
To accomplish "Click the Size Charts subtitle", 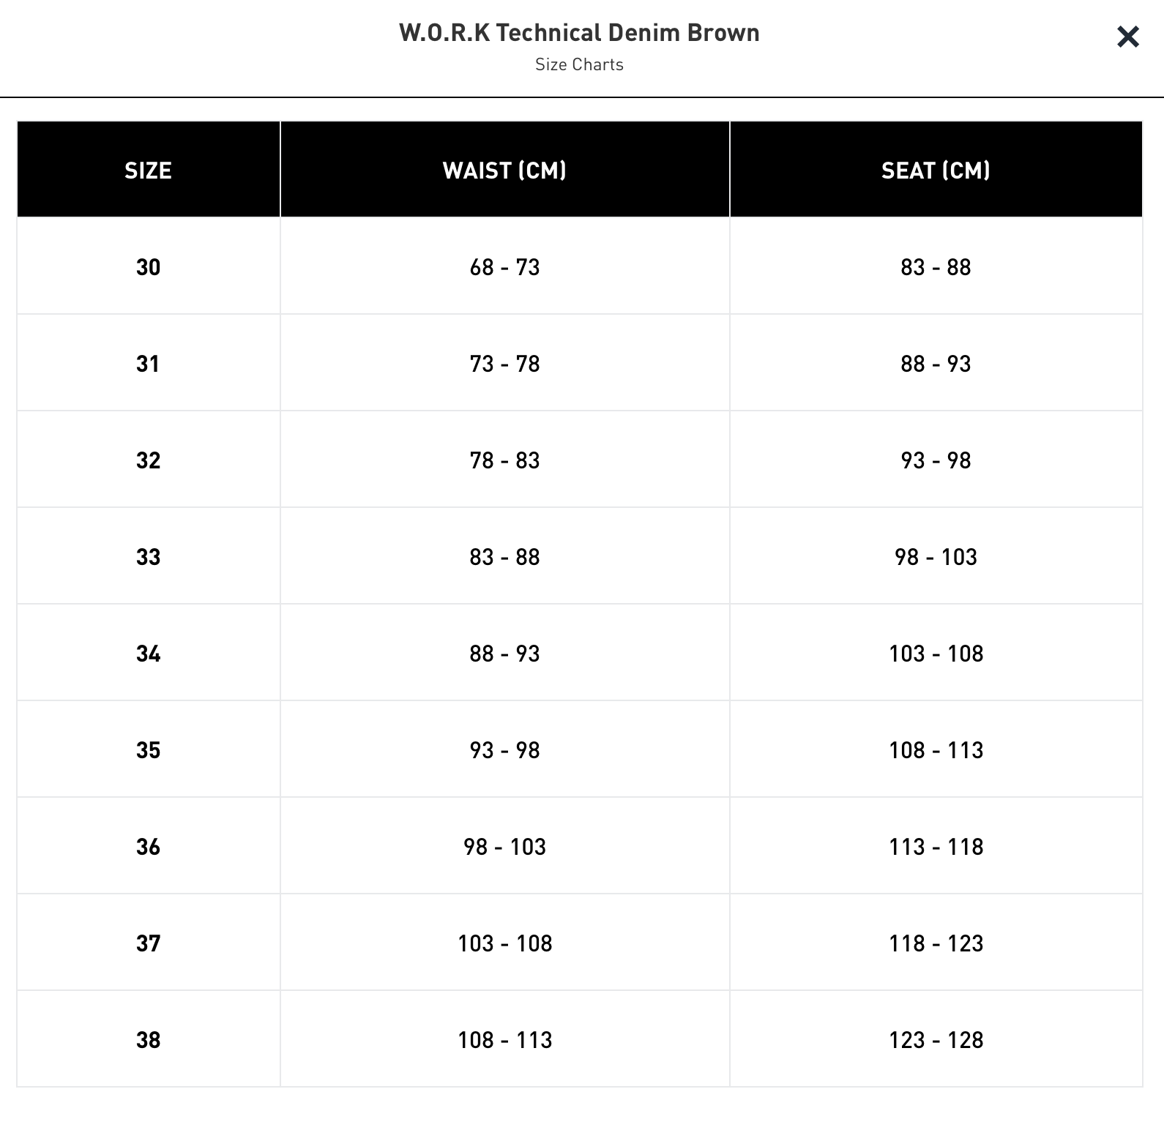I will click(x=579, y=64).
